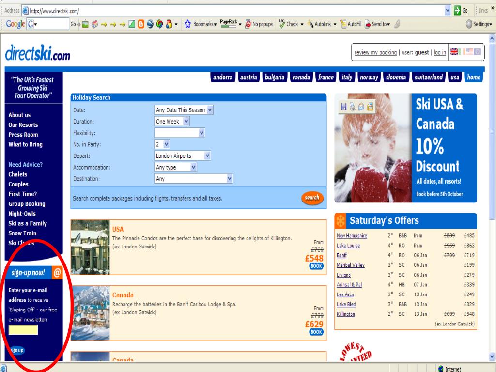Click the Print image icon on the photo
Viewport: 496px width, 372px height.
[x=352, y=107]
